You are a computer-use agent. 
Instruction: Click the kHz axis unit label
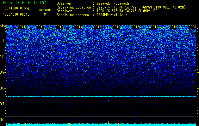3,26
